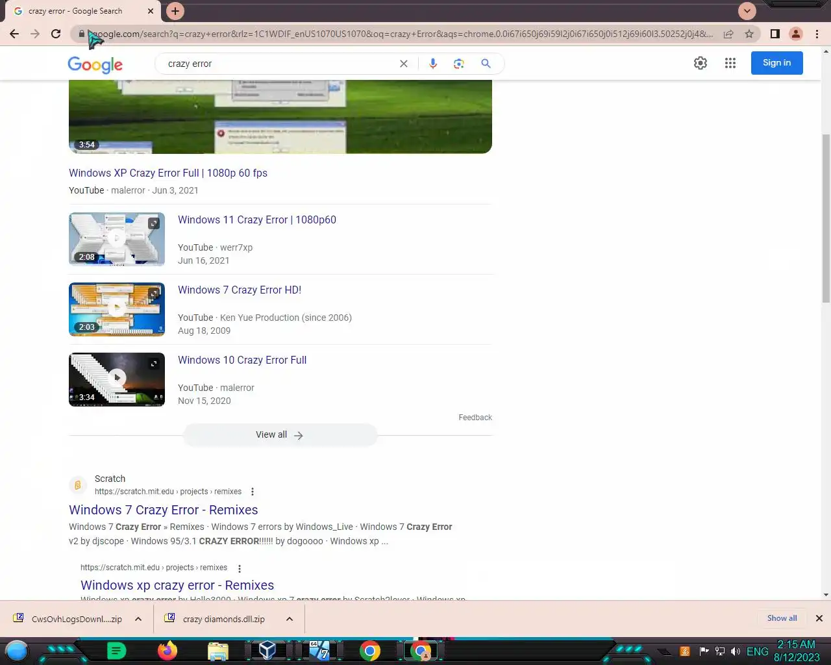Switch the ENG input language indicator
Screen dimensions: 831x665
tap(758, 651)
